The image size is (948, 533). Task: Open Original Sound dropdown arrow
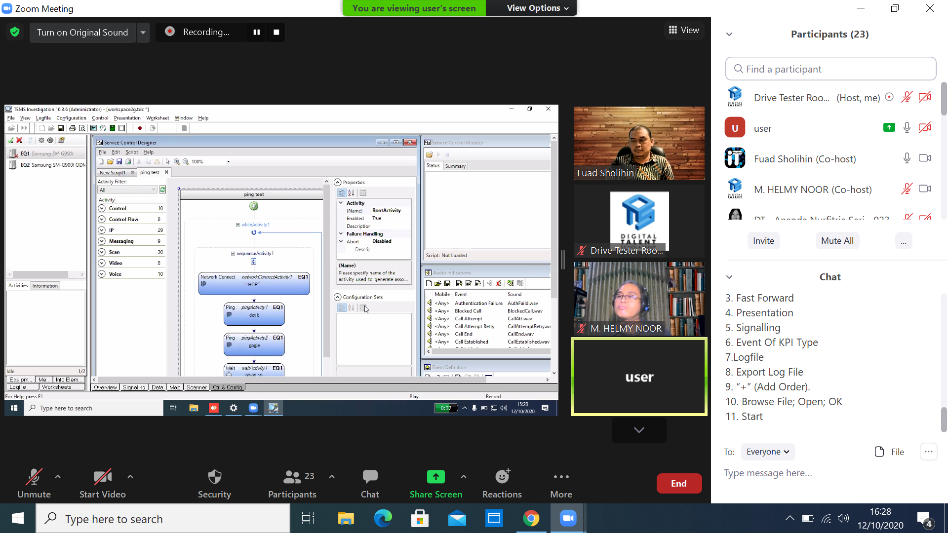pyautogui.click(x=143, y=33)
